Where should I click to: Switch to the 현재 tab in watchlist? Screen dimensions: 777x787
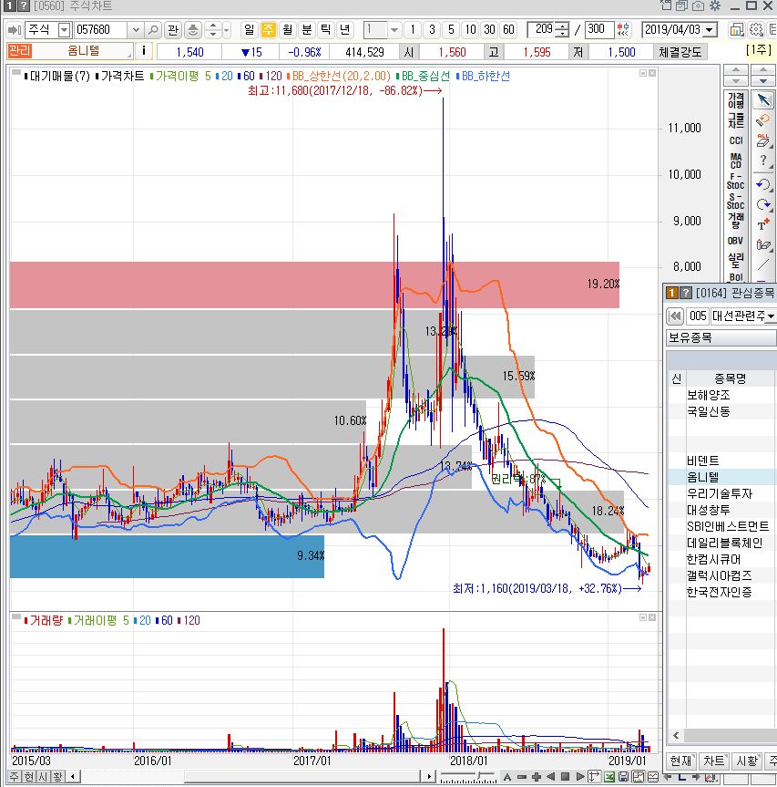point(681,761)
